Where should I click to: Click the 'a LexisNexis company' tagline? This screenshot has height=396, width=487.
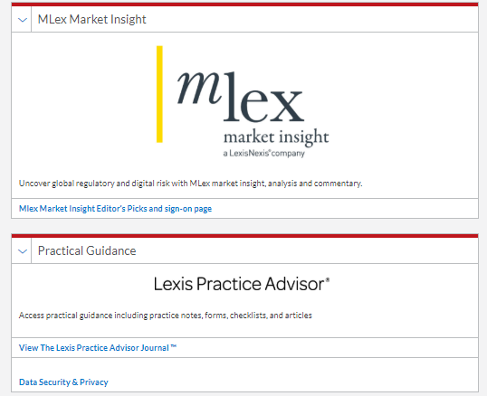click(264, 153)
